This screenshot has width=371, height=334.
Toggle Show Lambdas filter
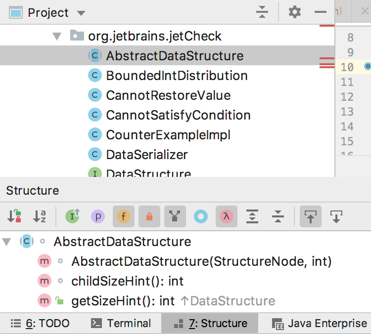[x=227, y=216]
